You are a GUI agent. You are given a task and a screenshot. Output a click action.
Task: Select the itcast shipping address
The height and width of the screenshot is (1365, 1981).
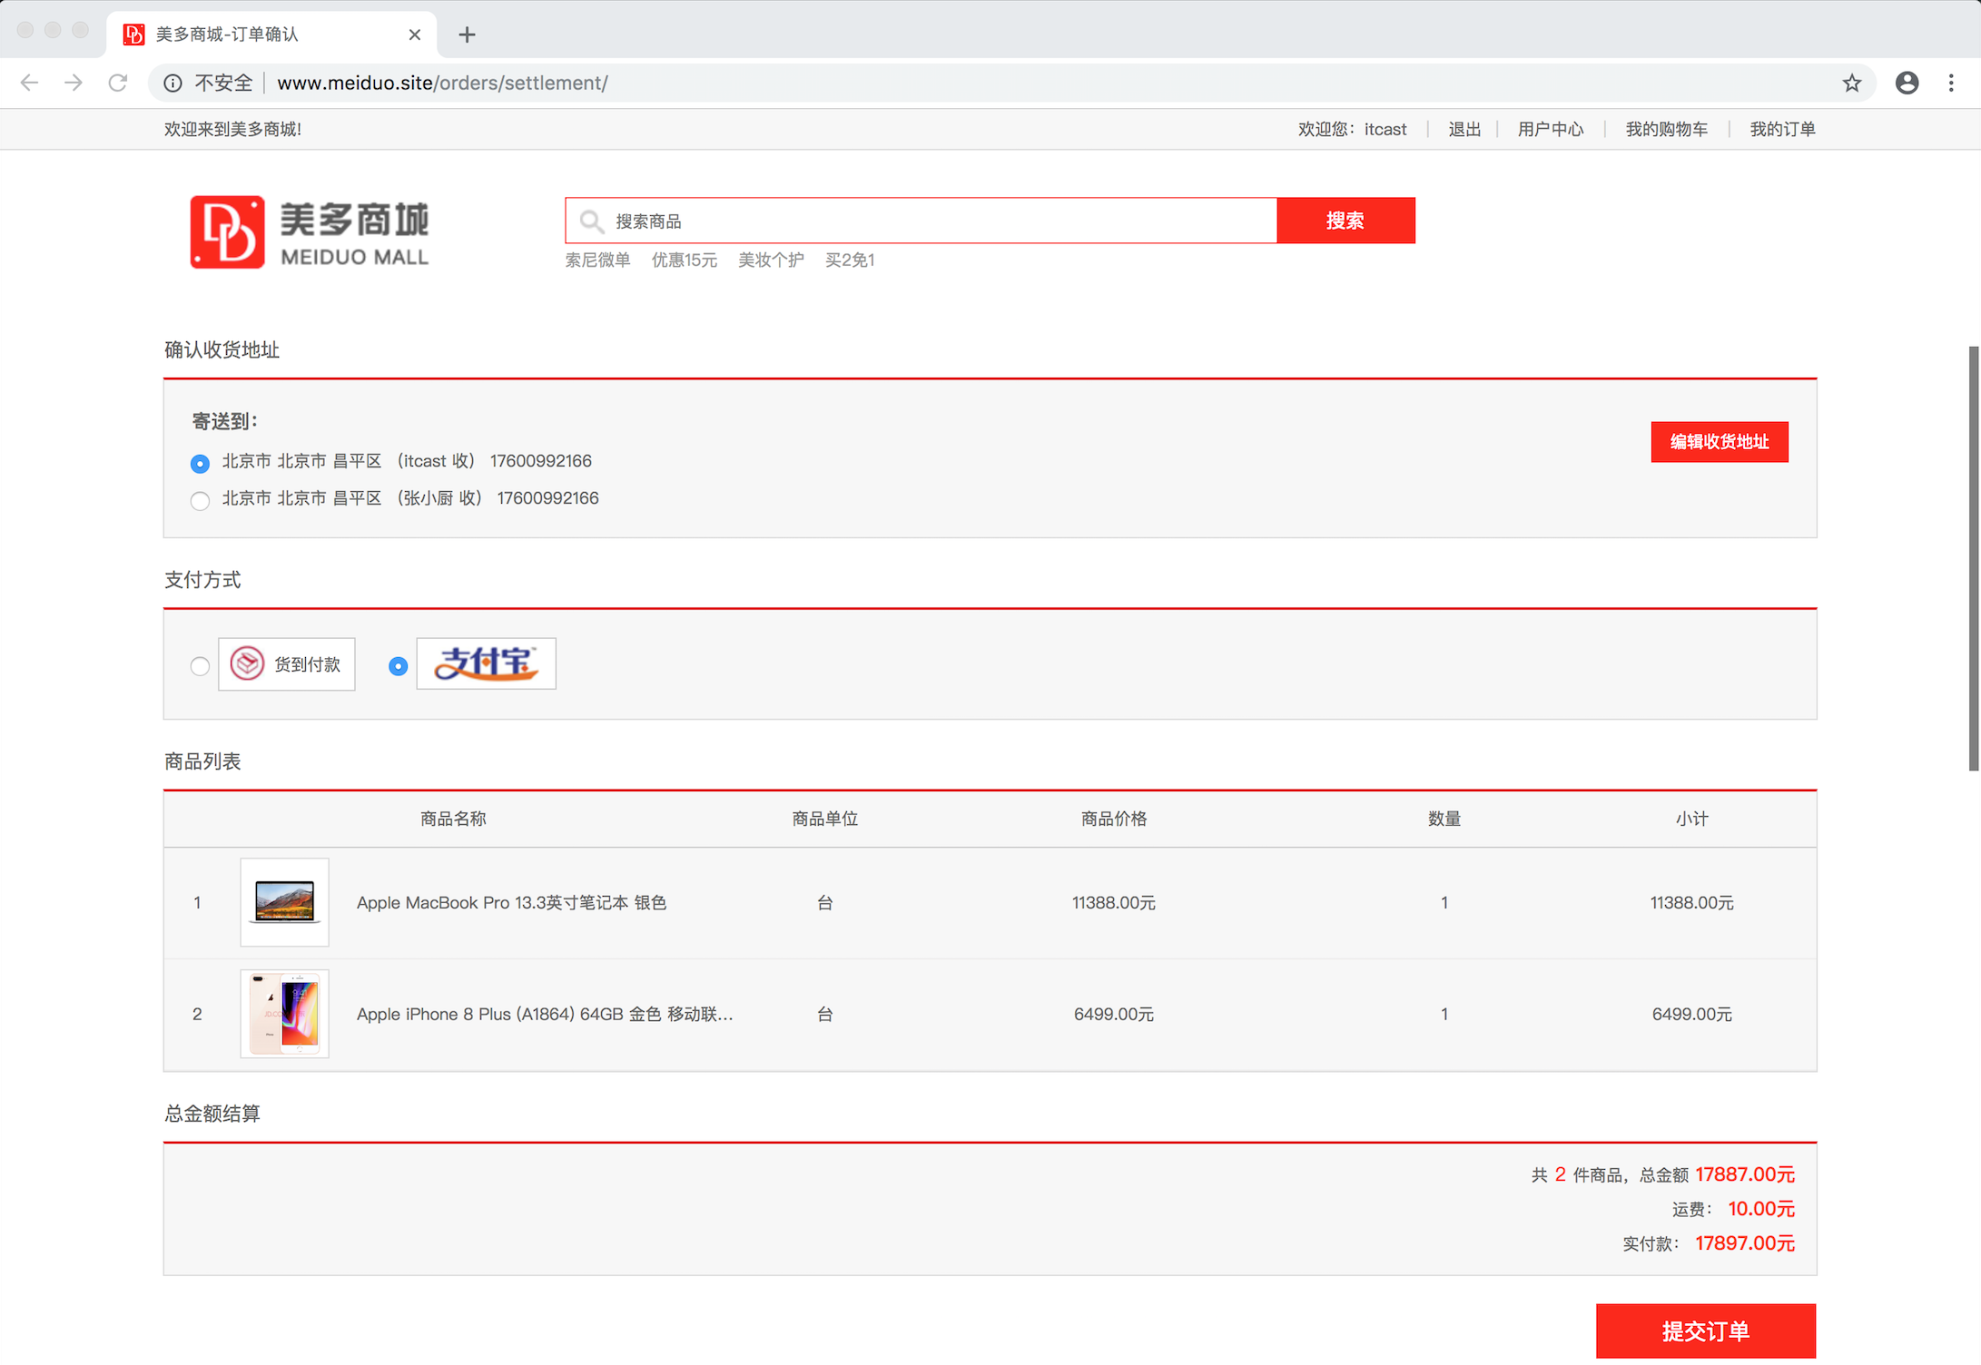tap(200, 464)
